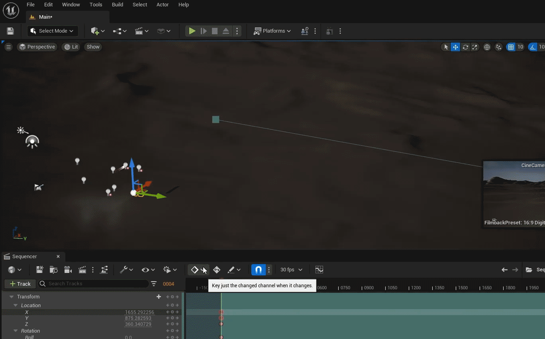Collapse the Location track
Screen dimensions: 545x339
pos(15,305)
